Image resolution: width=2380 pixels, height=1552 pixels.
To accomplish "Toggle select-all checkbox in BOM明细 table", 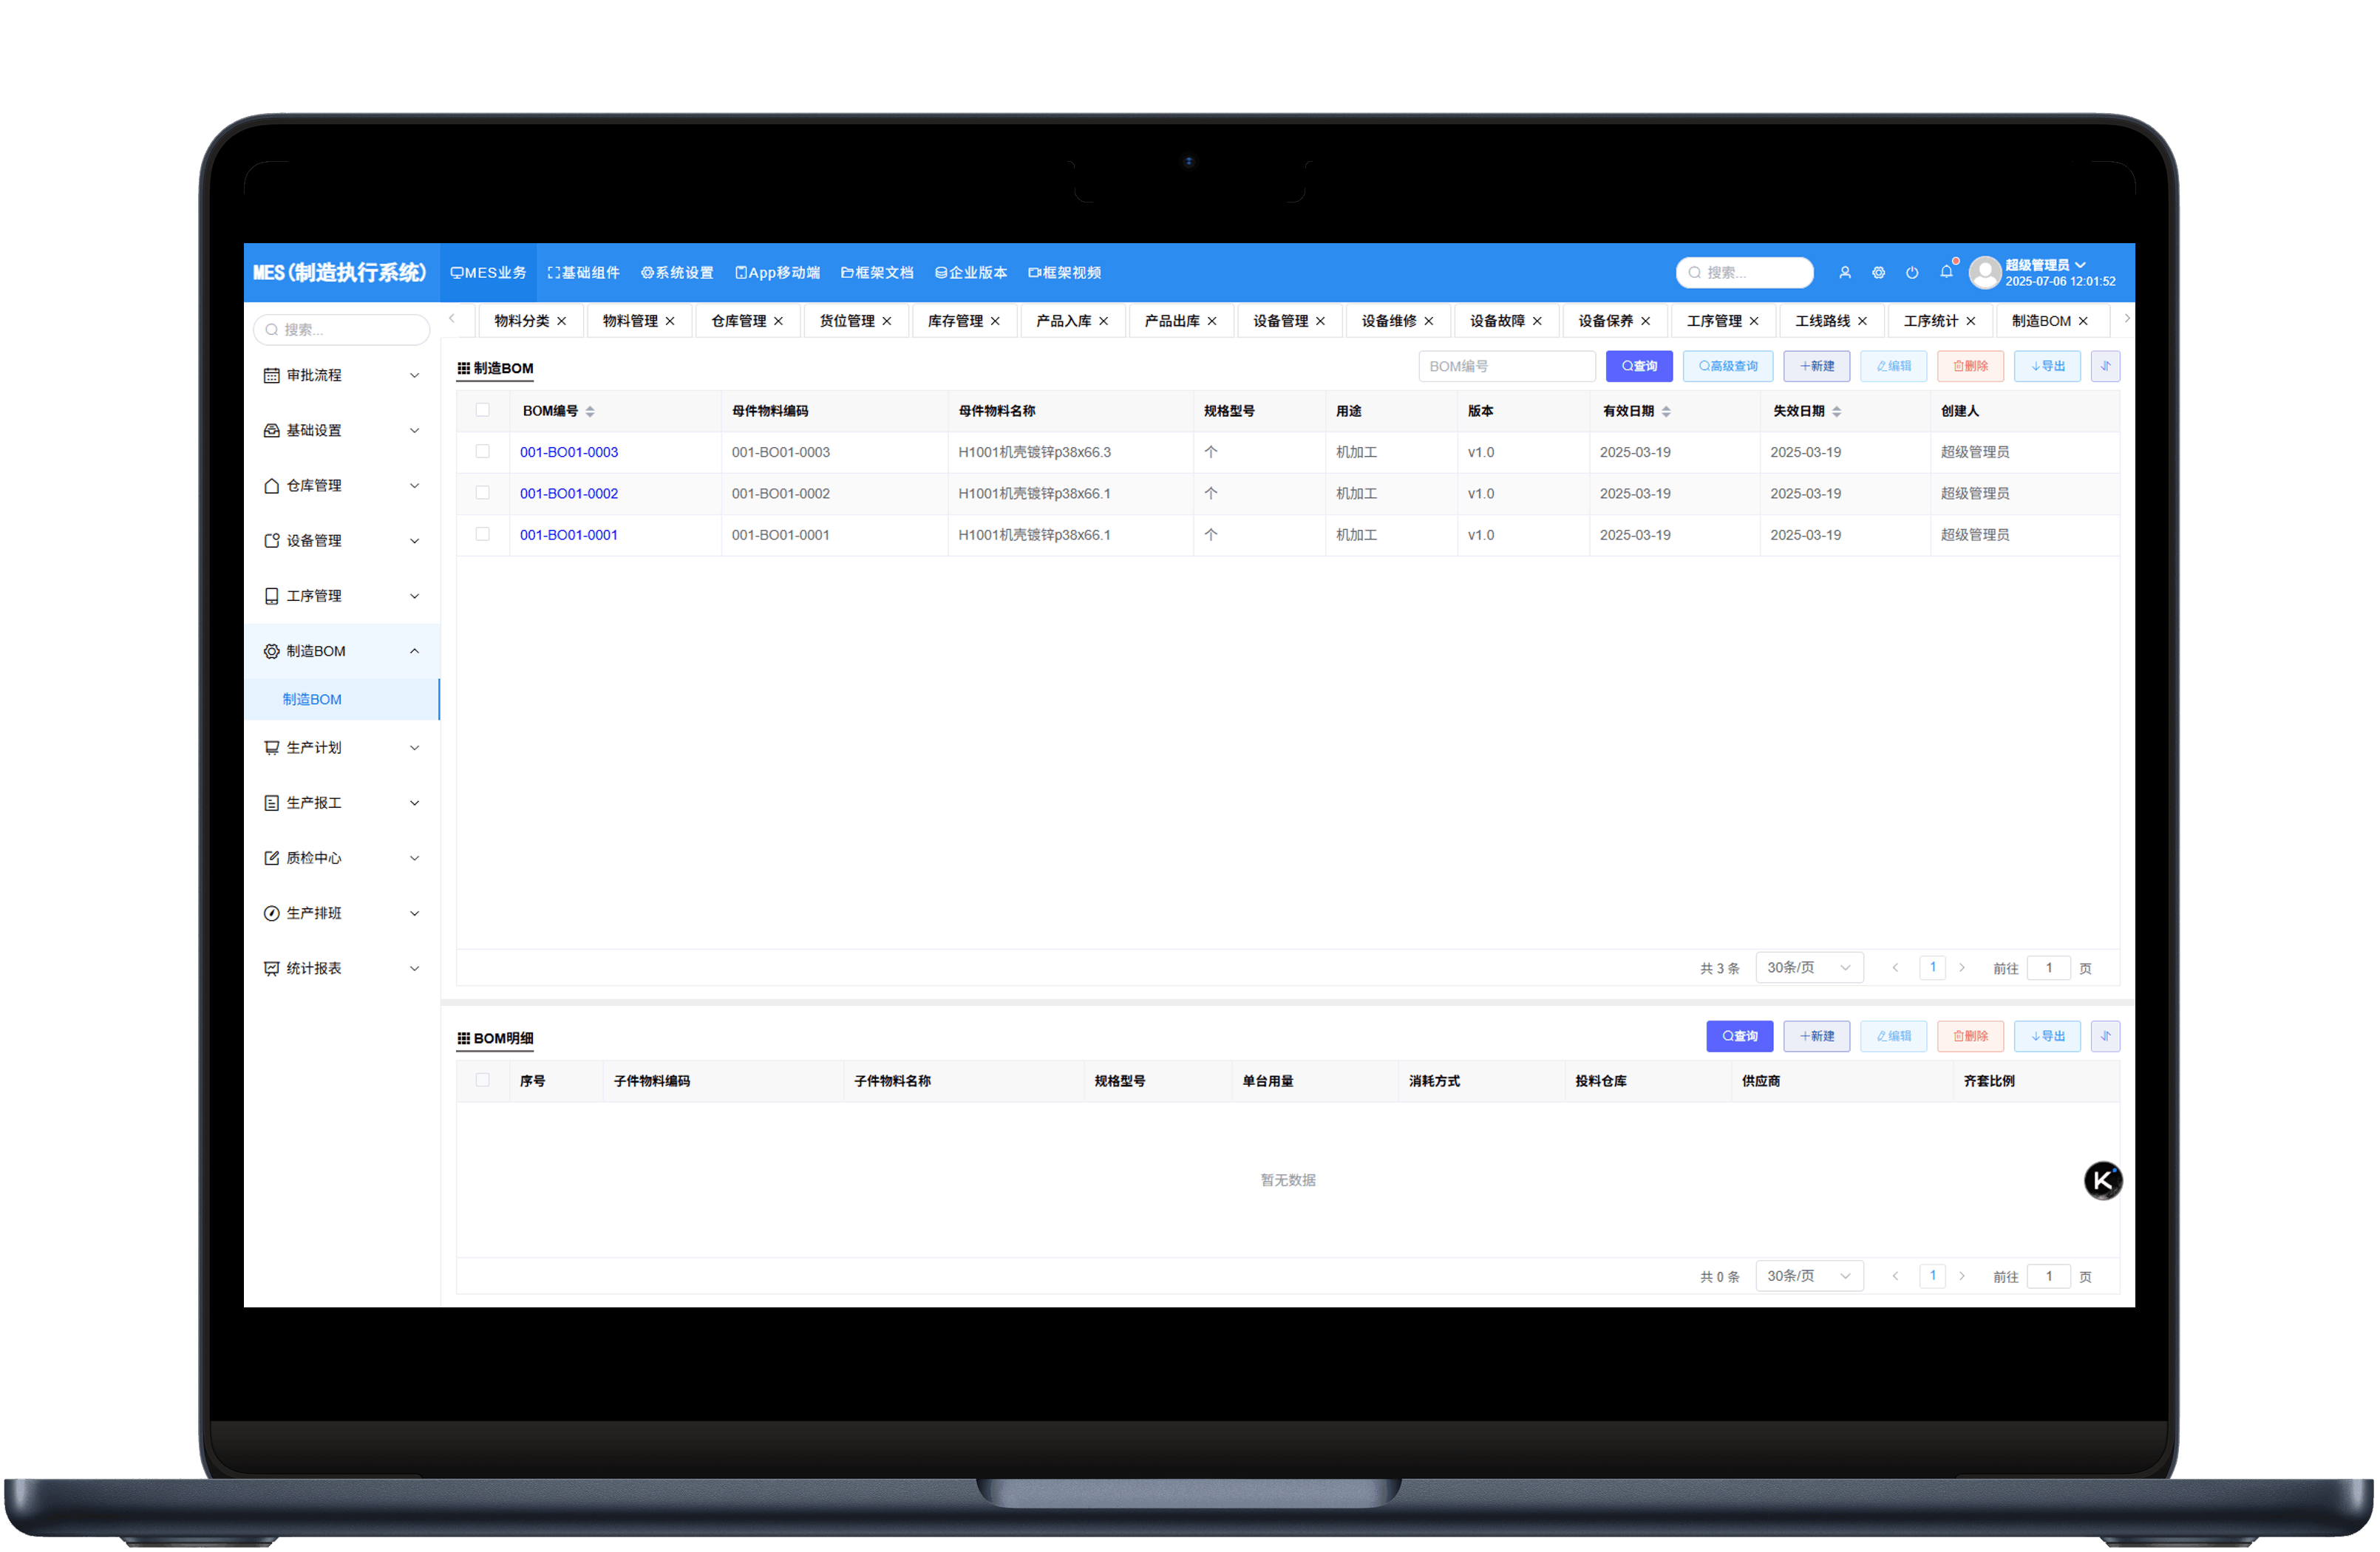I will pyautogui.click(x=483, y=1080).
